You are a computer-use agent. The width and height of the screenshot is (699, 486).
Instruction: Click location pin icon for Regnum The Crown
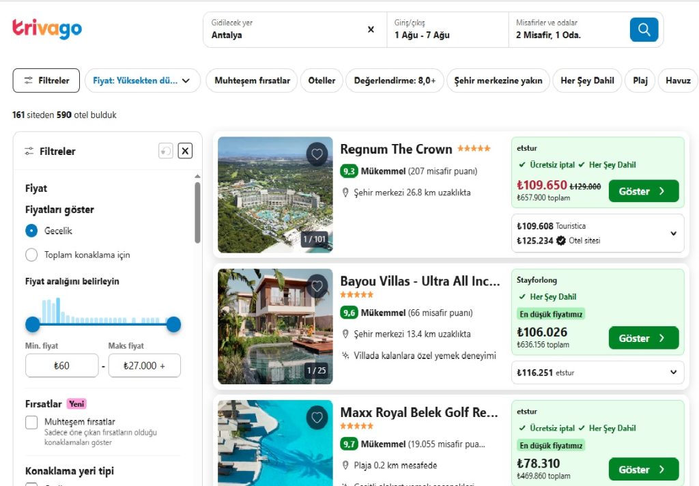[345, 192]
